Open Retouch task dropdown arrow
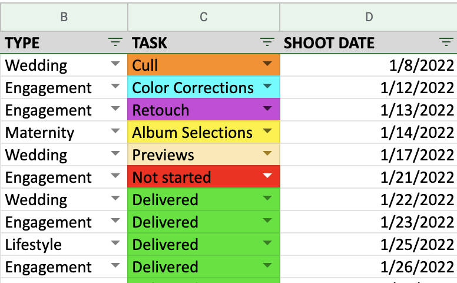The image size is (457, 283). 267,108
